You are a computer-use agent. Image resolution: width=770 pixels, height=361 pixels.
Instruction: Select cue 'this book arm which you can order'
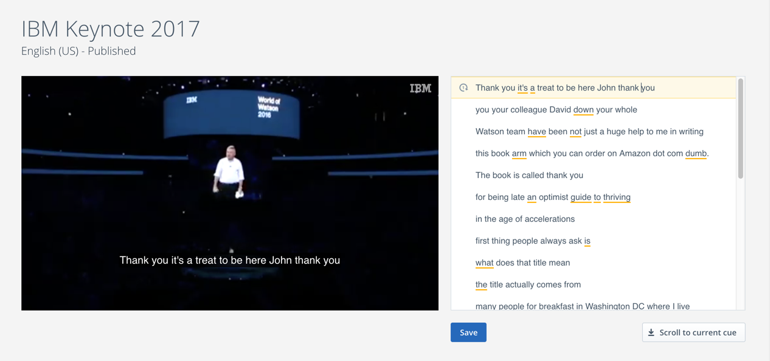(594, 153)
